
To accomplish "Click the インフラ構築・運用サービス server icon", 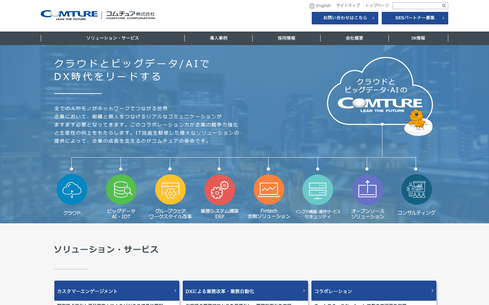I will 318,189.
